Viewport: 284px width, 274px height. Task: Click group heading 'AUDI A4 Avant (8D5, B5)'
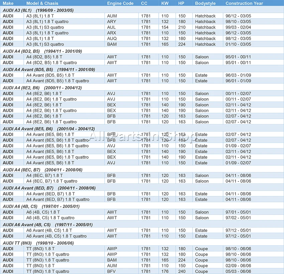click(28, 70)
